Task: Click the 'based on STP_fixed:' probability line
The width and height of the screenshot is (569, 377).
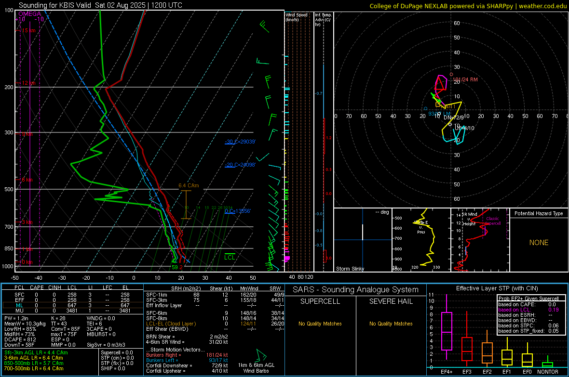Action: [x=528, y=331]
